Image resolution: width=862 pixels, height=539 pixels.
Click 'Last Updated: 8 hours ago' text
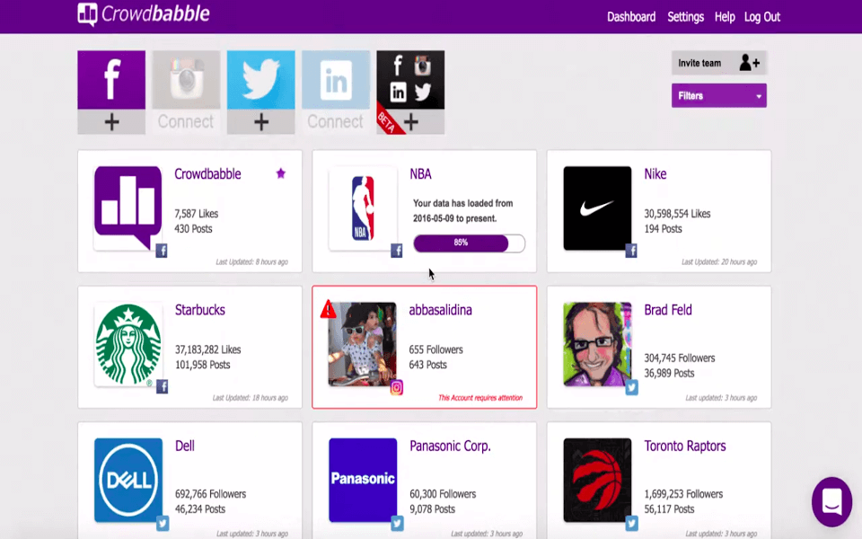[251, 261]
